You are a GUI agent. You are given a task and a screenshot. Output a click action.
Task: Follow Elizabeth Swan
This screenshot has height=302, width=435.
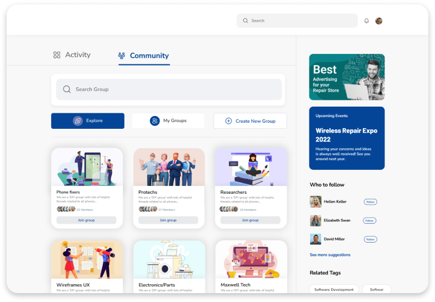click(x=369, y=220)
